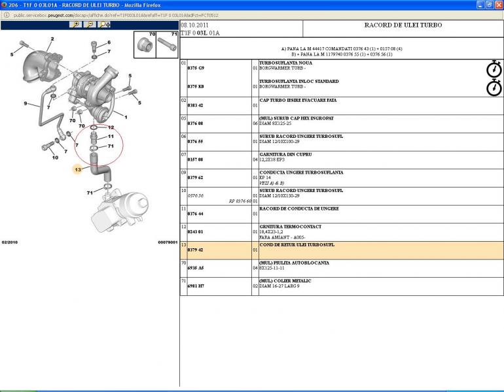Click the date 08.10.2011
504x392 pixels.
coord(194,25)
